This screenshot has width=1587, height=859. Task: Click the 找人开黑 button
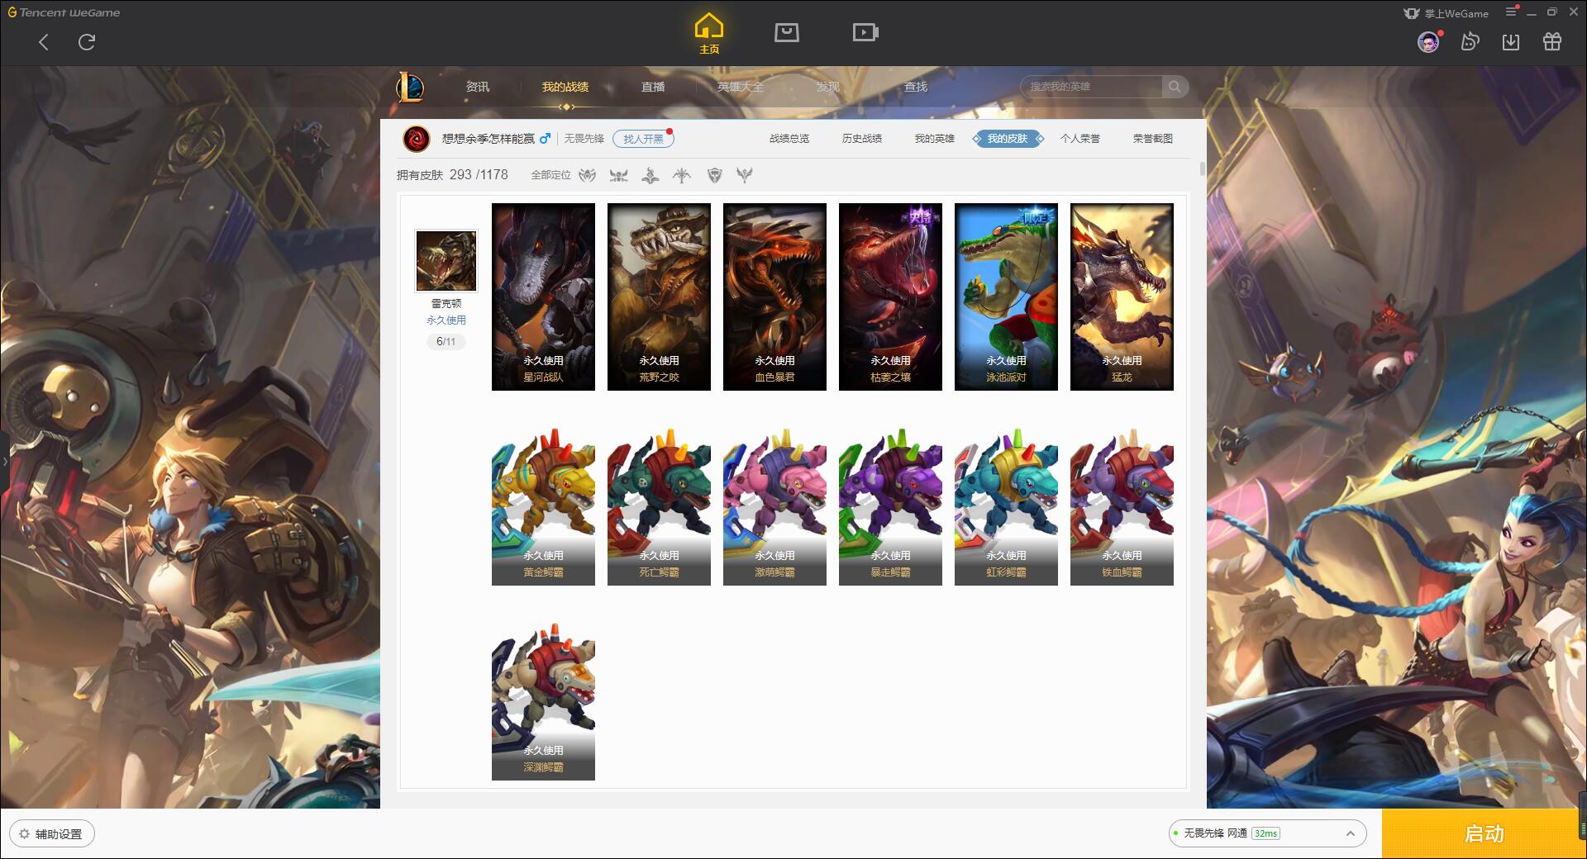pos(643,139)
